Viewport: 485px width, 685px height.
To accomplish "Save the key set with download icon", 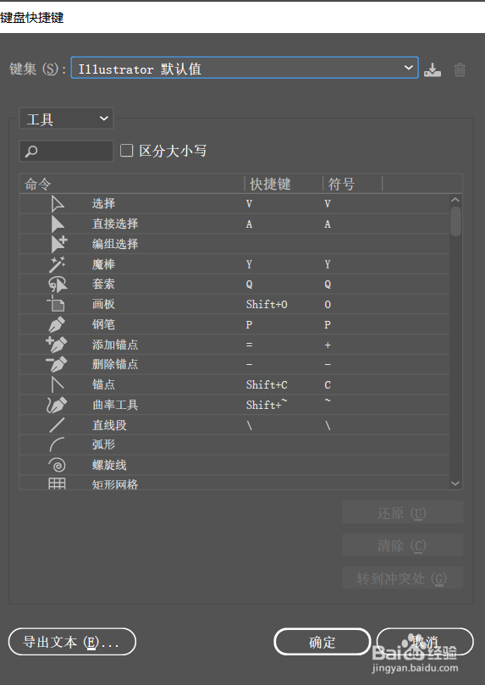I will coord(433,69).
